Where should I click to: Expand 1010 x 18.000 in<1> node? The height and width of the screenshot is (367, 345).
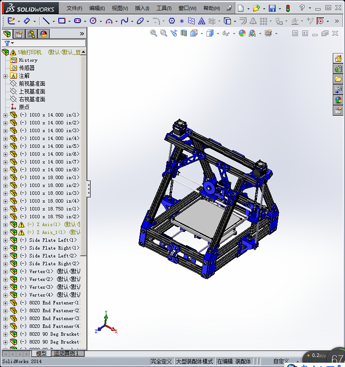(x=5, y=178)
